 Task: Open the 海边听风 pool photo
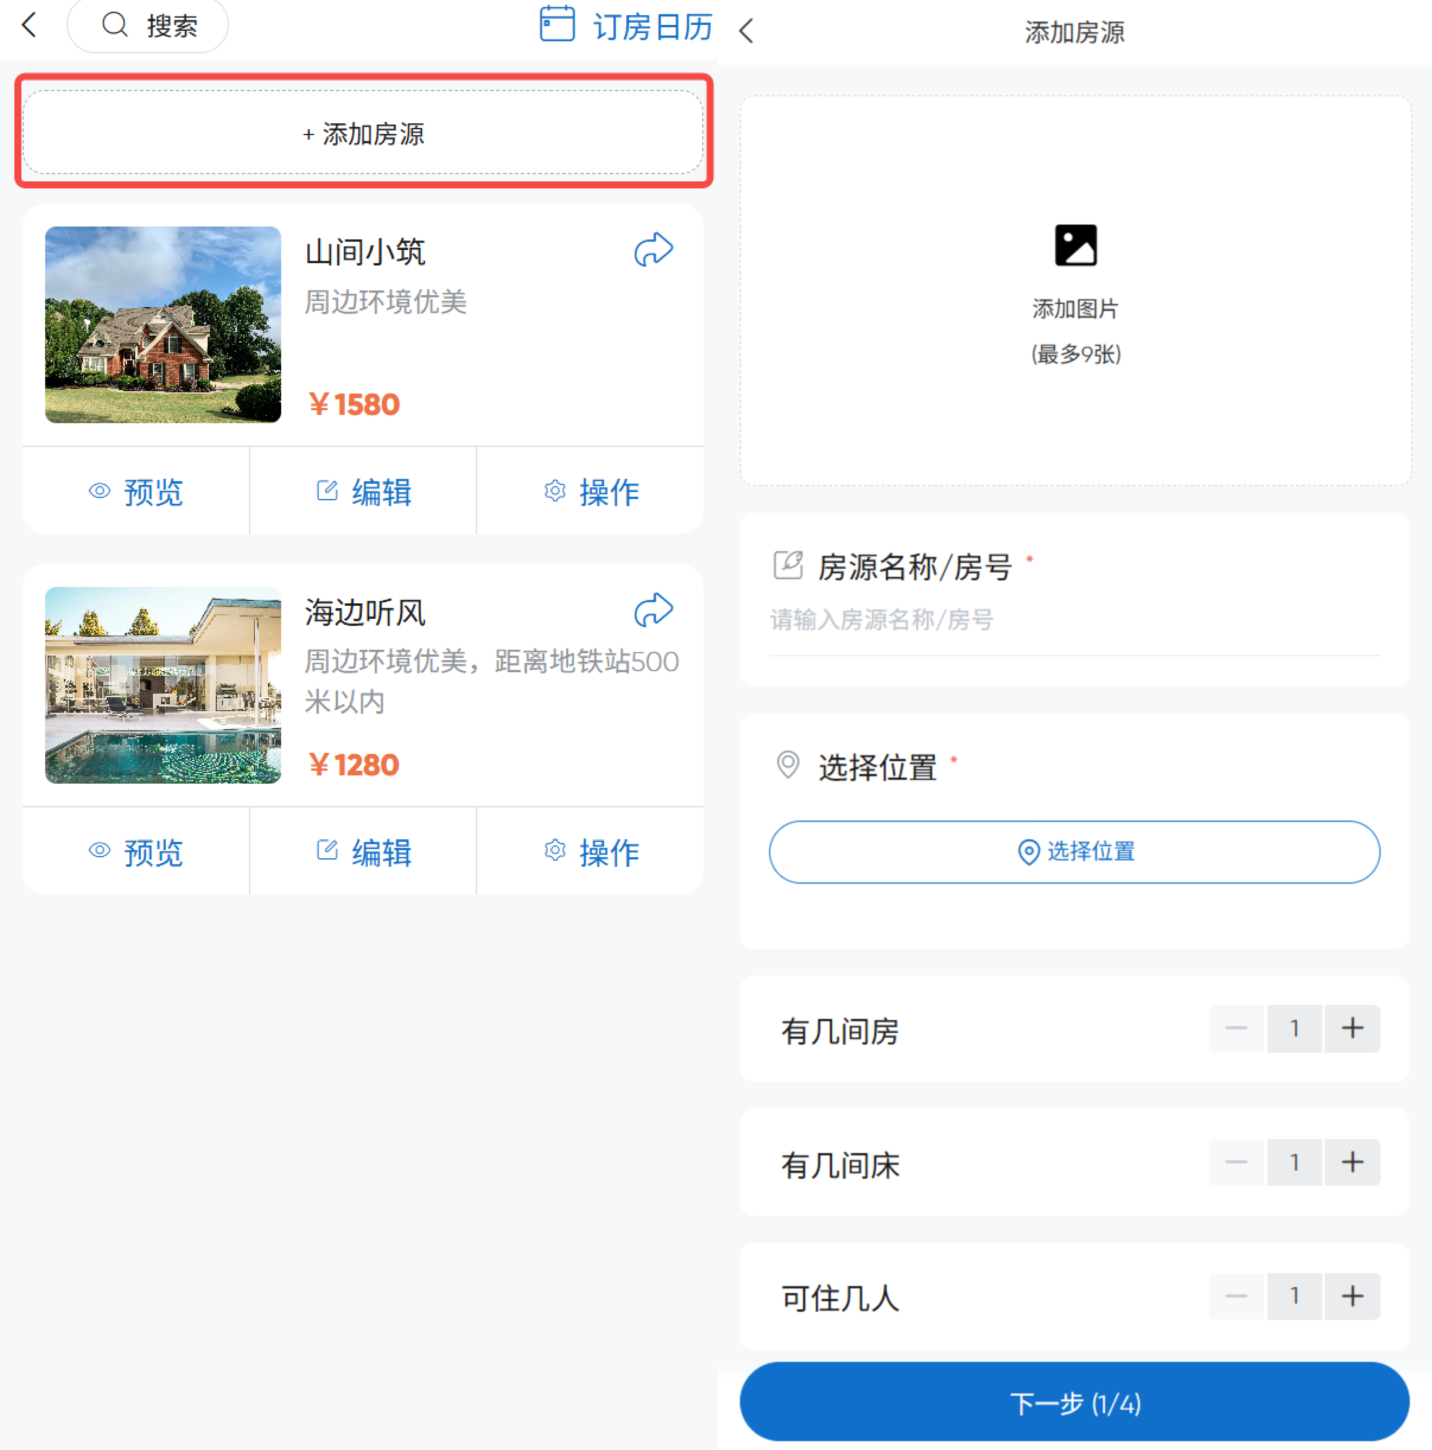(x=163, y=685)
